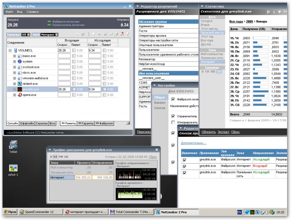
Task: Open the Справка menu
Action: (x=32, y=12)
